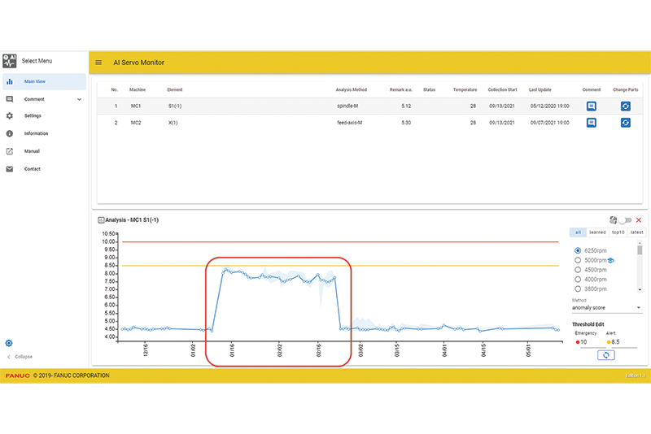This screenshot has height=434, width=651.
Task: Open Main View from the sidebar
Action: [x=45, y=81]
